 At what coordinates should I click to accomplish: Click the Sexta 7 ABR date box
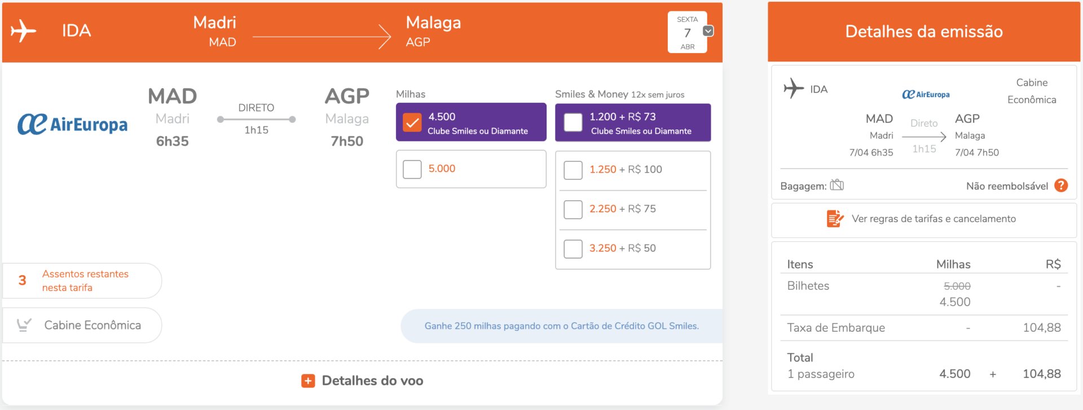[x=687, y=32]
